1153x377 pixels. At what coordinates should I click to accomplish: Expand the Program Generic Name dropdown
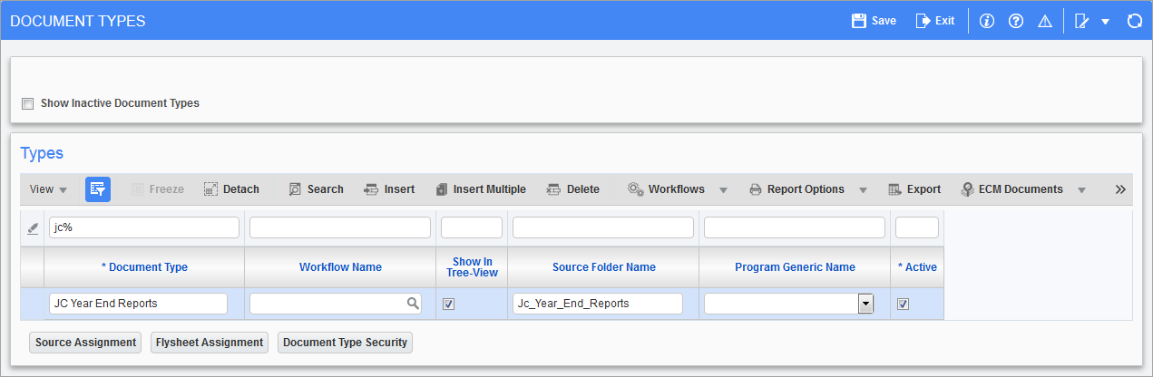(x=865, y=304)
